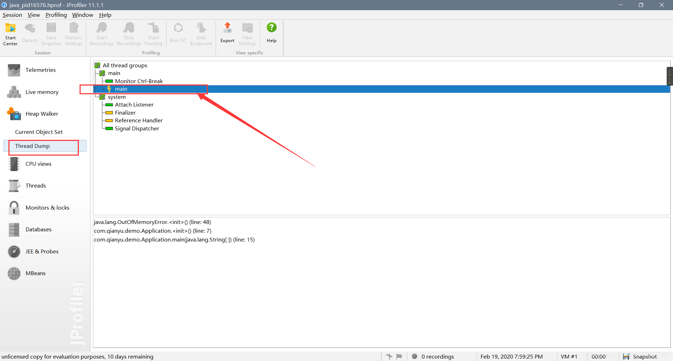Click the 0 recordings status text
The image size is (673, 361).
click(x=437, y=356)
